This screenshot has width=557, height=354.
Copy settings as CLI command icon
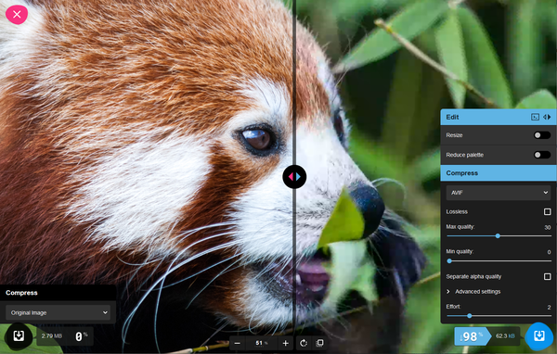click(x=535, y=117)
